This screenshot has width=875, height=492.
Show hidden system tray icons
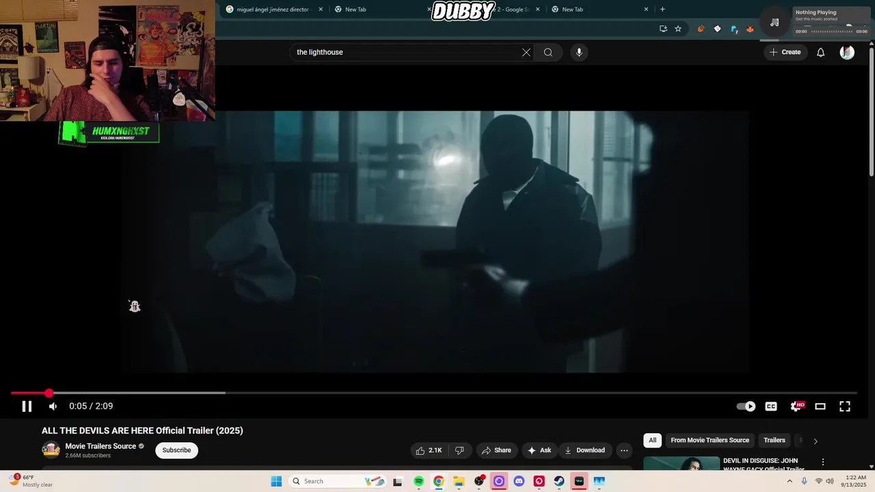[790, 481]
